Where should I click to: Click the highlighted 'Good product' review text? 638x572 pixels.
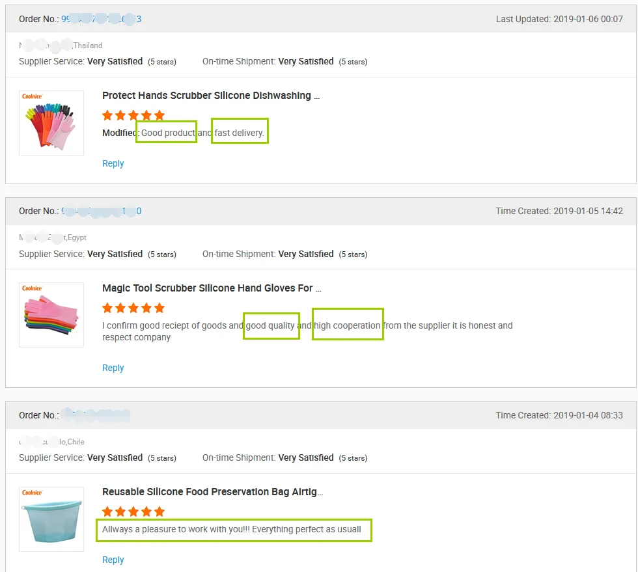[167, 133]
